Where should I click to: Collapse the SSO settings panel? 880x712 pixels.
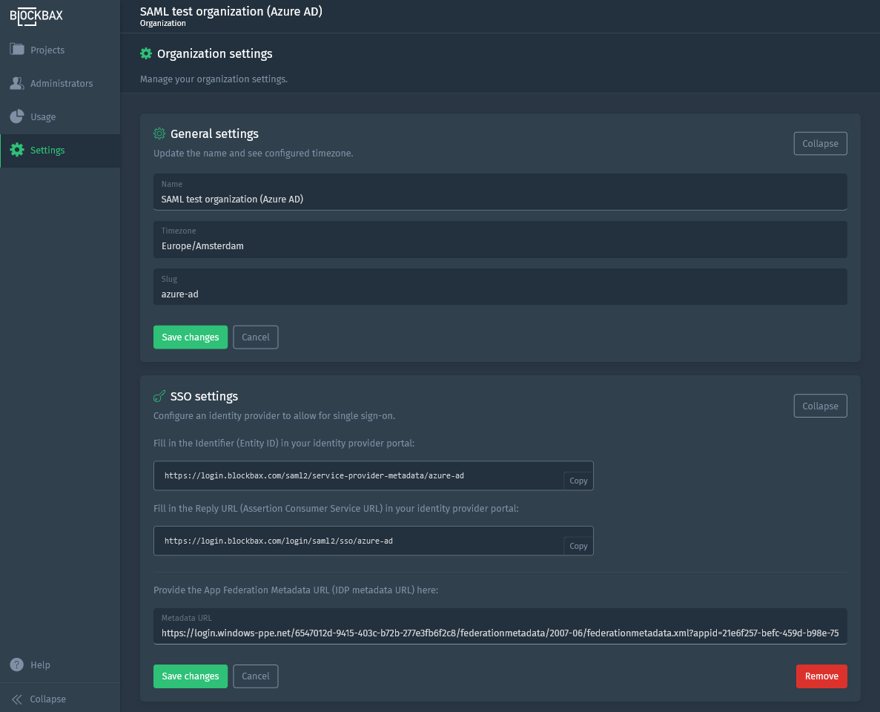pos(820,406)
